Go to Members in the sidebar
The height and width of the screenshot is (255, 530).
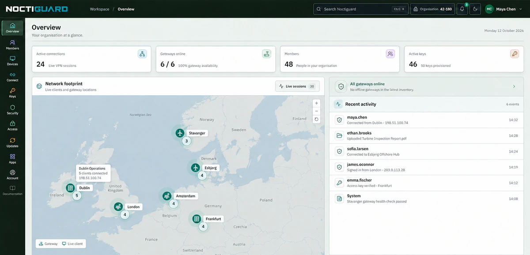(12, 45)
